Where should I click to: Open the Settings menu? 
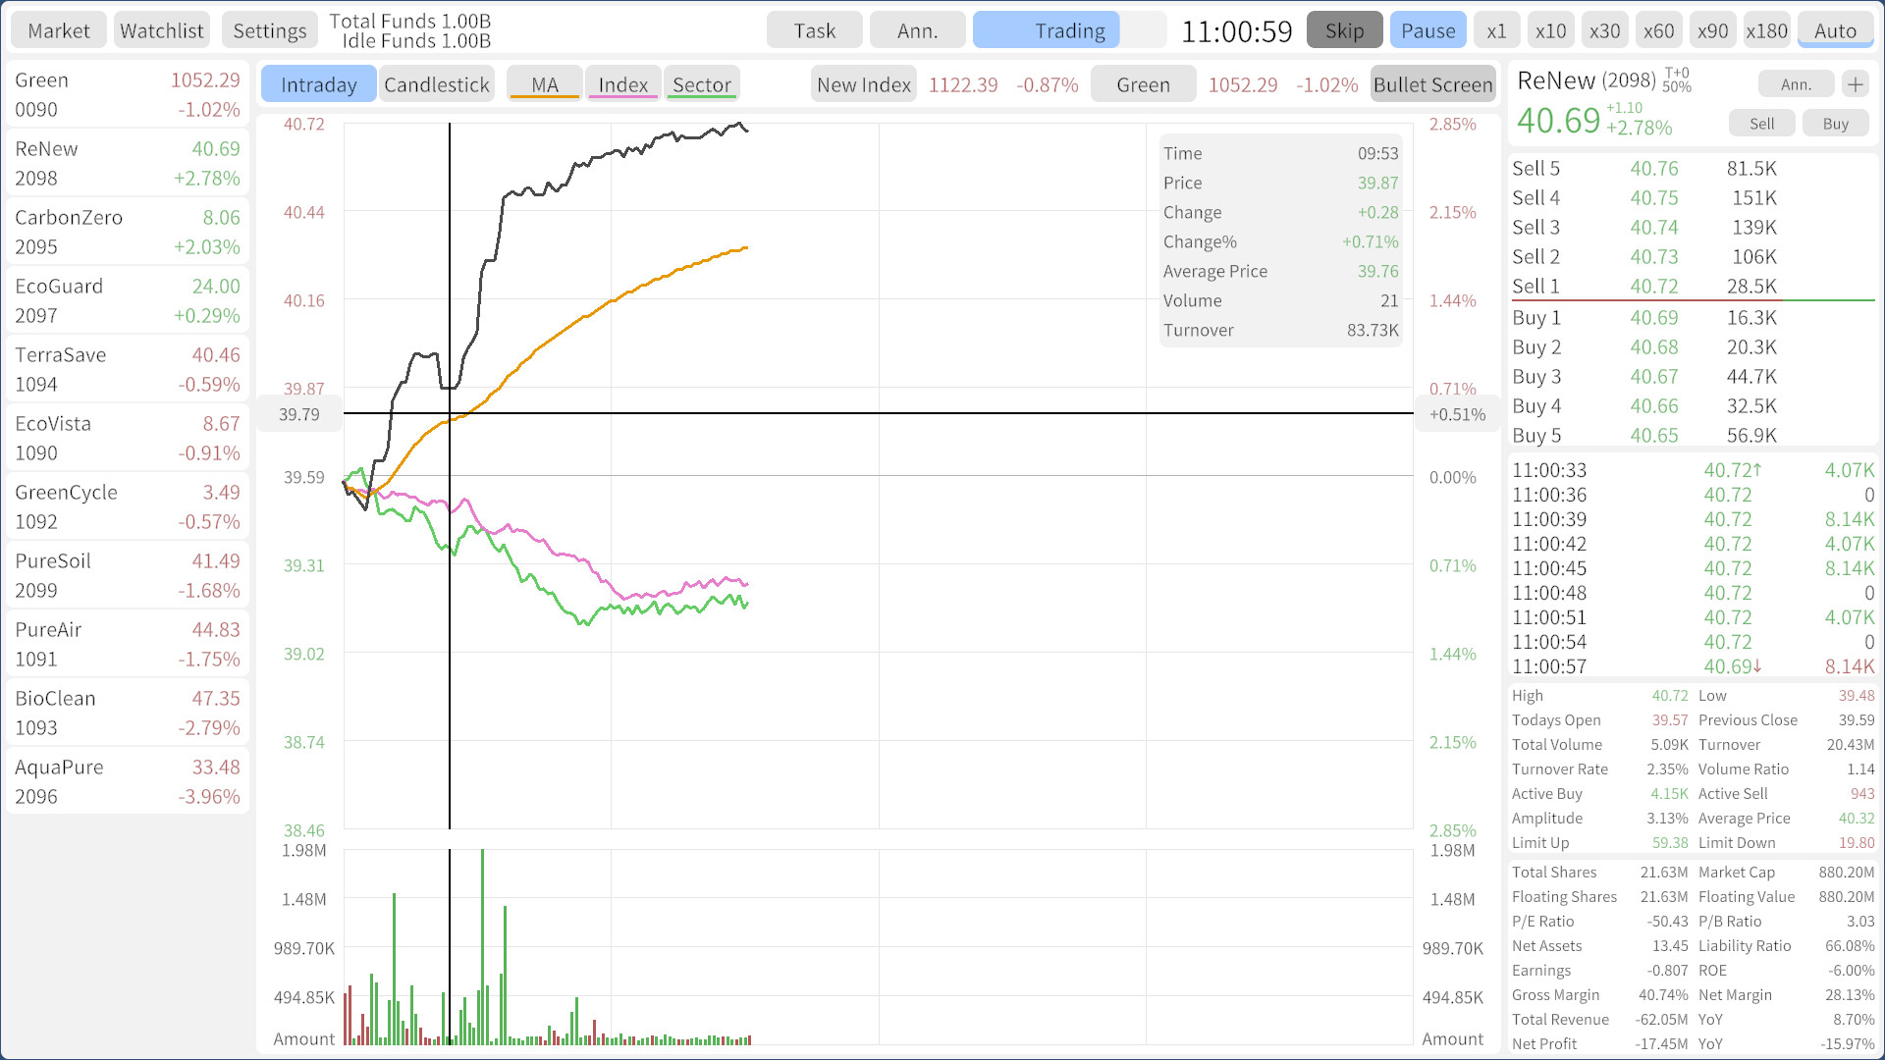(x=269, y=29)
